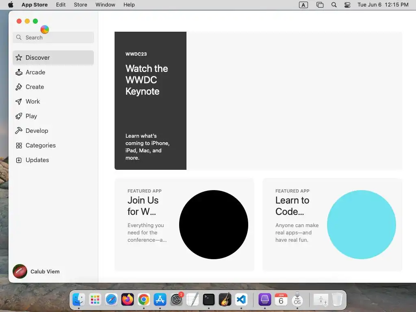Screen dimensions: 416x312
Task: Go to the Play sidebar tab
Action: coord(53,116)
